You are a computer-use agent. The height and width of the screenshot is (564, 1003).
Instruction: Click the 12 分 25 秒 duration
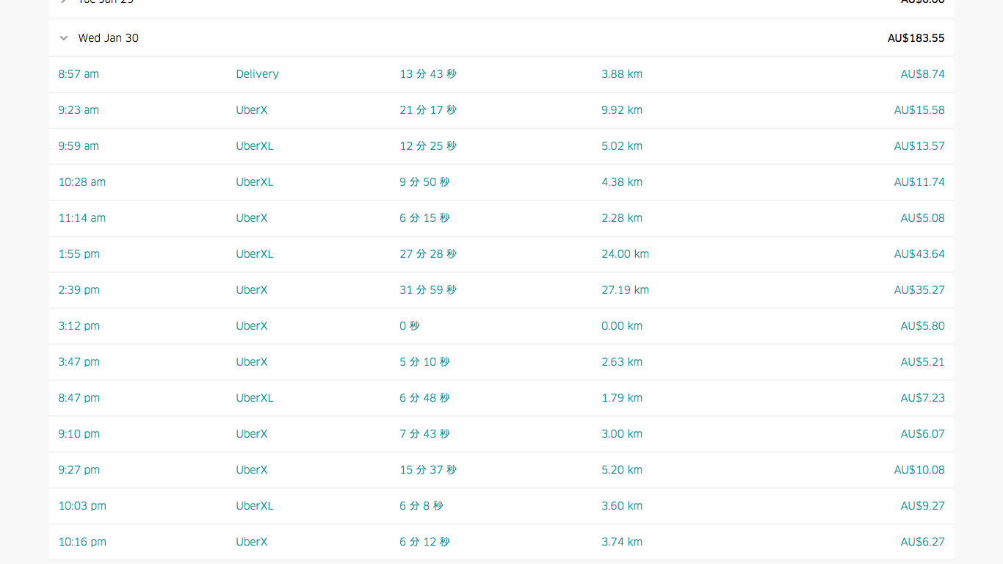point(428,146)
